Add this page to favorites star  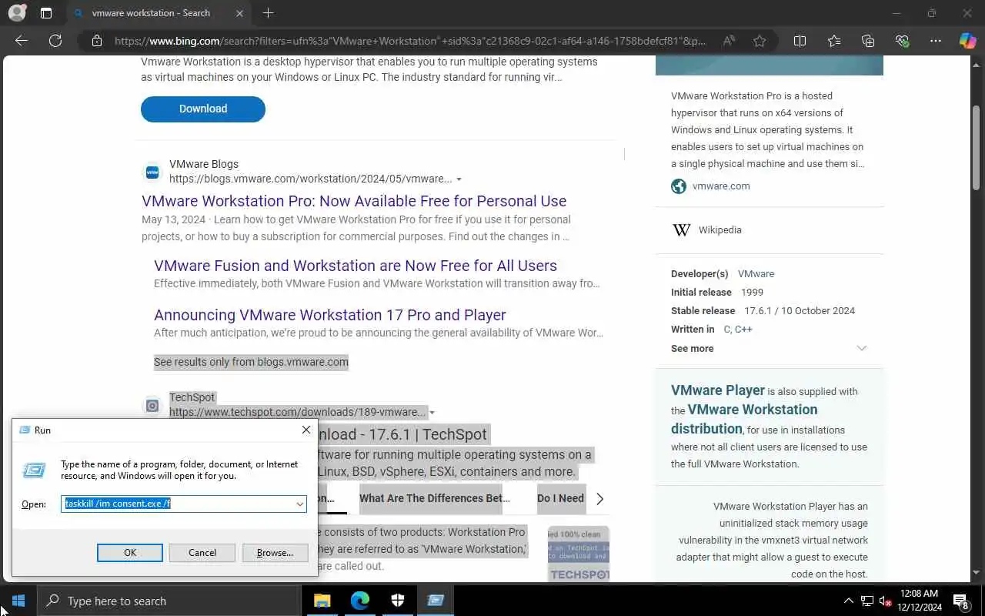click(760, 41)
